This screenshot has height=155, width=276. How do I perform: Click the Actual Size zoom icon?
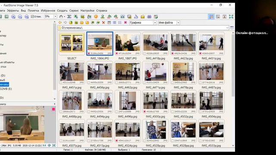point(27,17)
